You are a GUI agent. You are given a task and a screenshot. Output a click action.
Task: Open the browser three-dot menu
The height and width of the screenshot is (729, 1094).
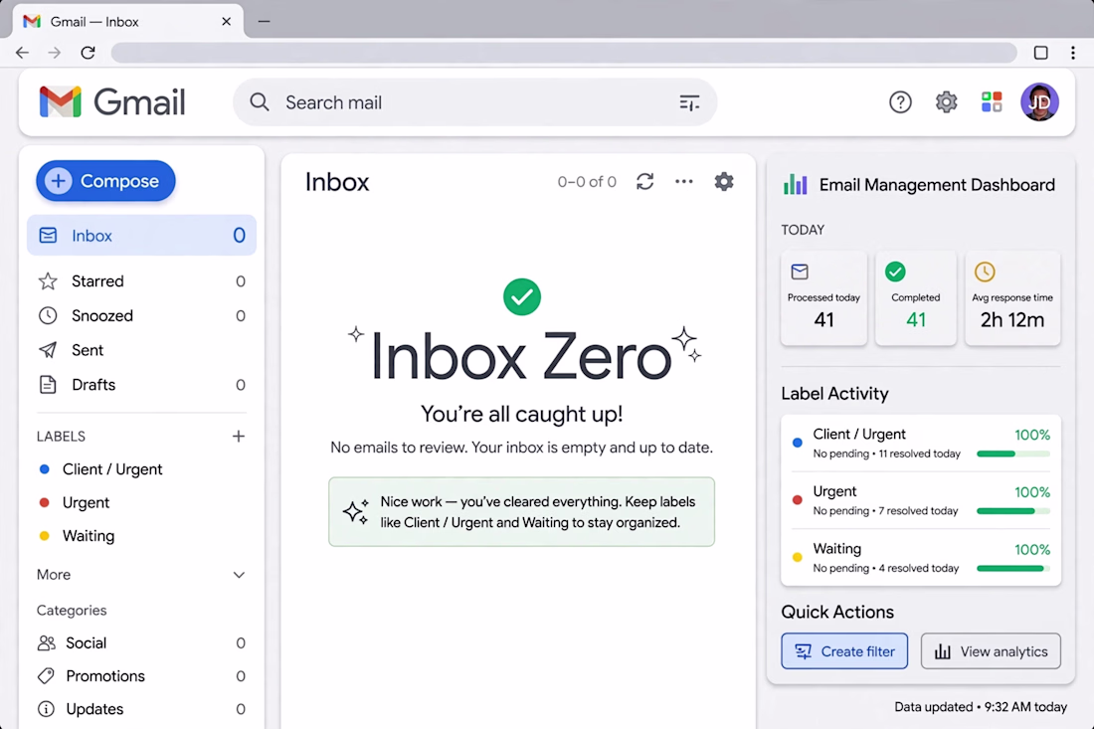point(1073,53)
